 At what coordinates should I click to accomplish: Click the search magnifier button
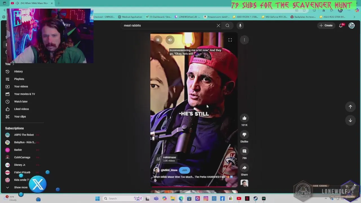pyautogui.click(x=227, y=25)
